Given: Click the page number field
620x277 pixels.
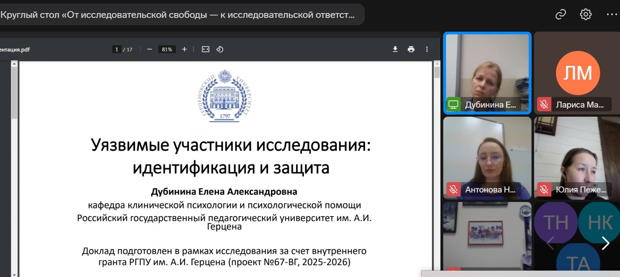Looking at the screenshot, I should (x=117, y=50).
